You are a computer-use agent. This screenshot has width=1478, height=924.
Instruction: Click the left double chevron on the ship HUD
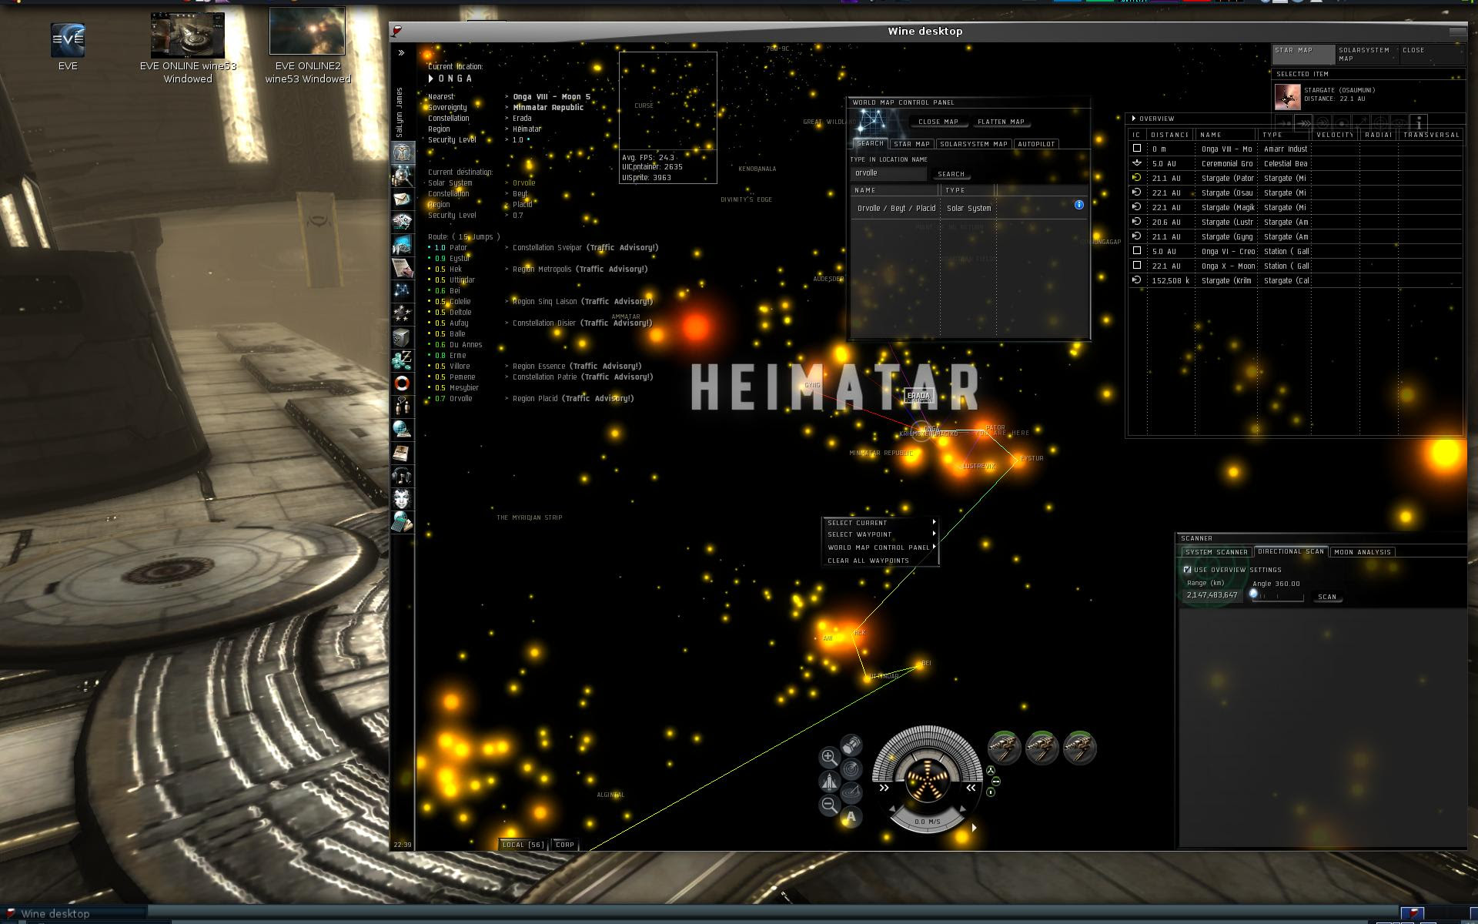pyautogui.click(x=884, y=788)
